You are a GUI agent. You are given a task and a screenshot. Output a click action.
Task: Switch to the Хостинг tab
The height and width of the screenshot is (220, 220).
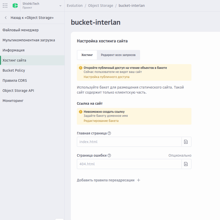[x=87, y=55]
